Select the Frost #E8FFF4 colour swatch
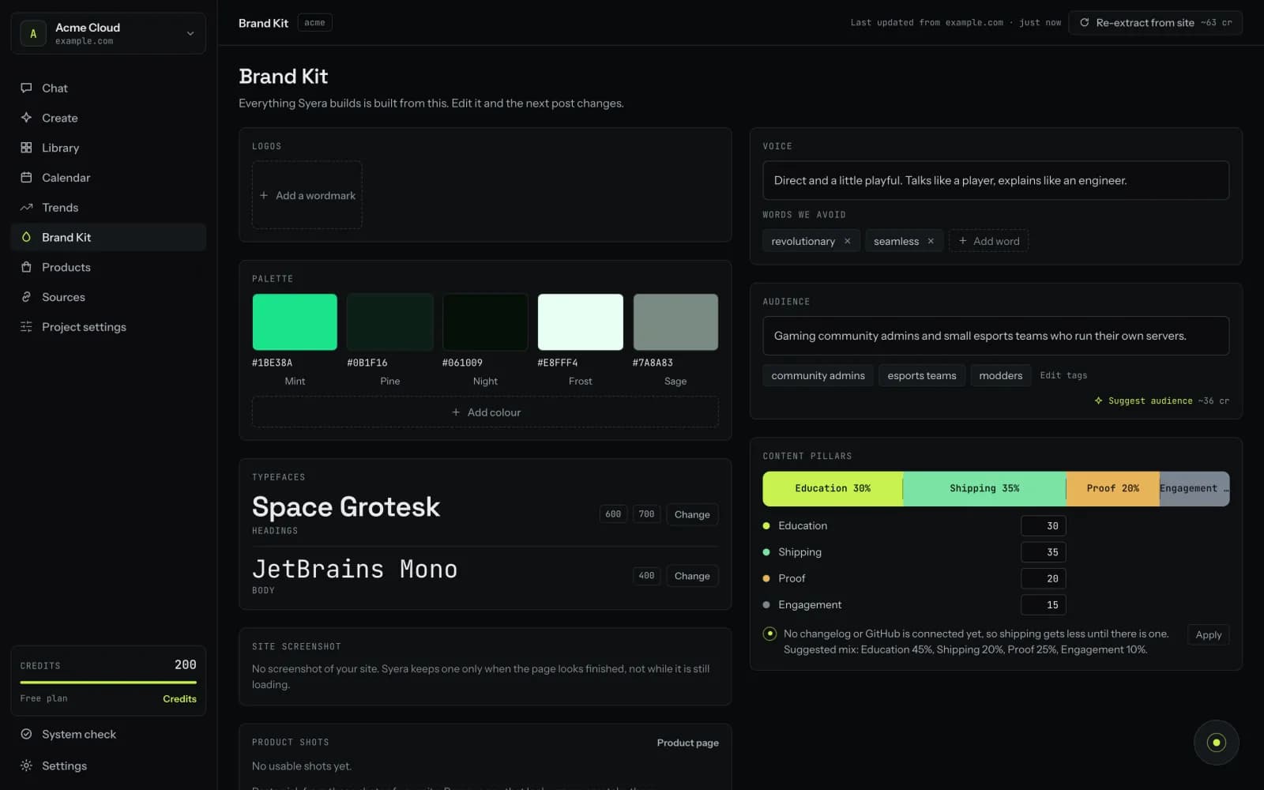 (581, 322)
